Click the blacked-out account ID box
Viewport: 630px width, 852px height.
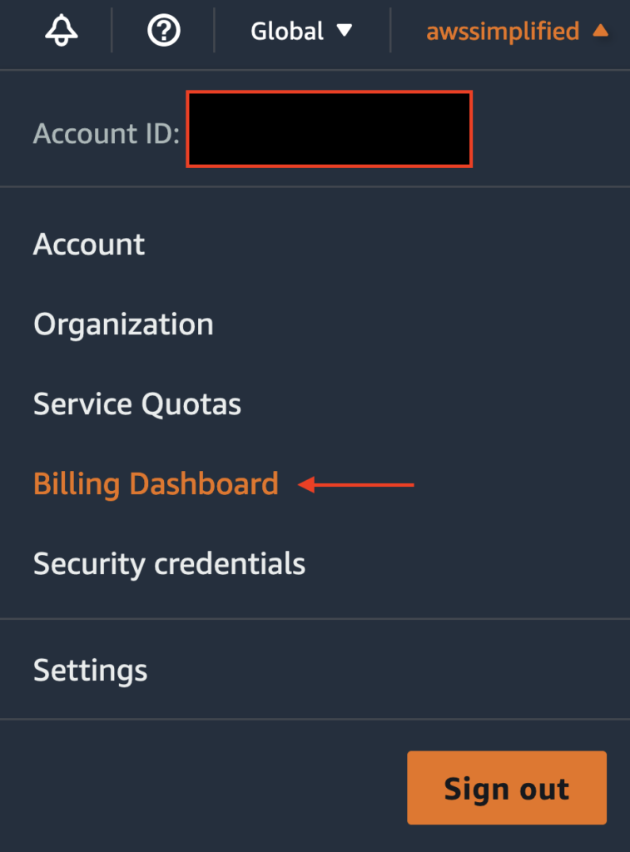click(x=329, y=129)
